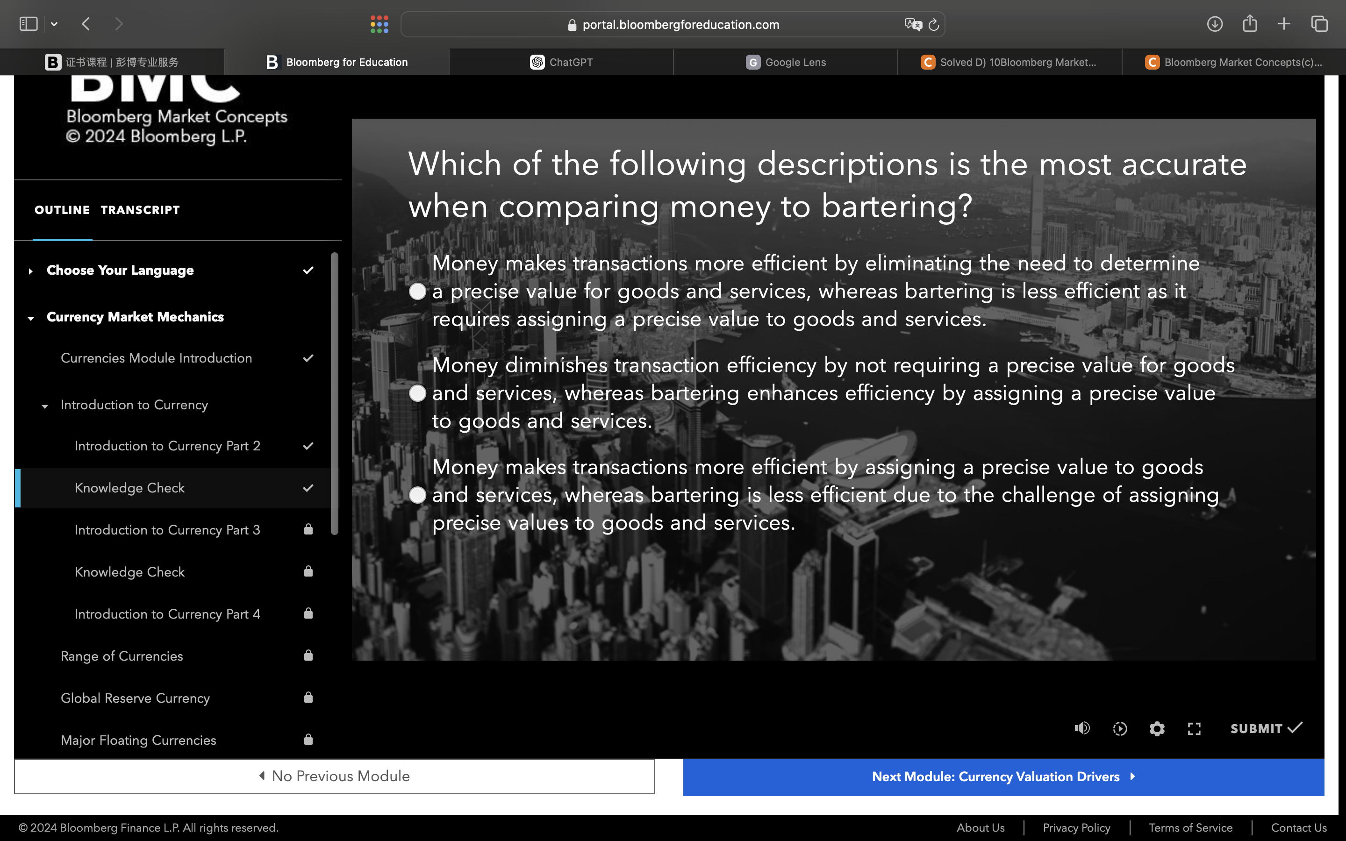The height and width of the screenshot is (841, 1346).
Task: Select the first answer about eliminating precise value
Action: pyautogui.click(x=418, y=291)
